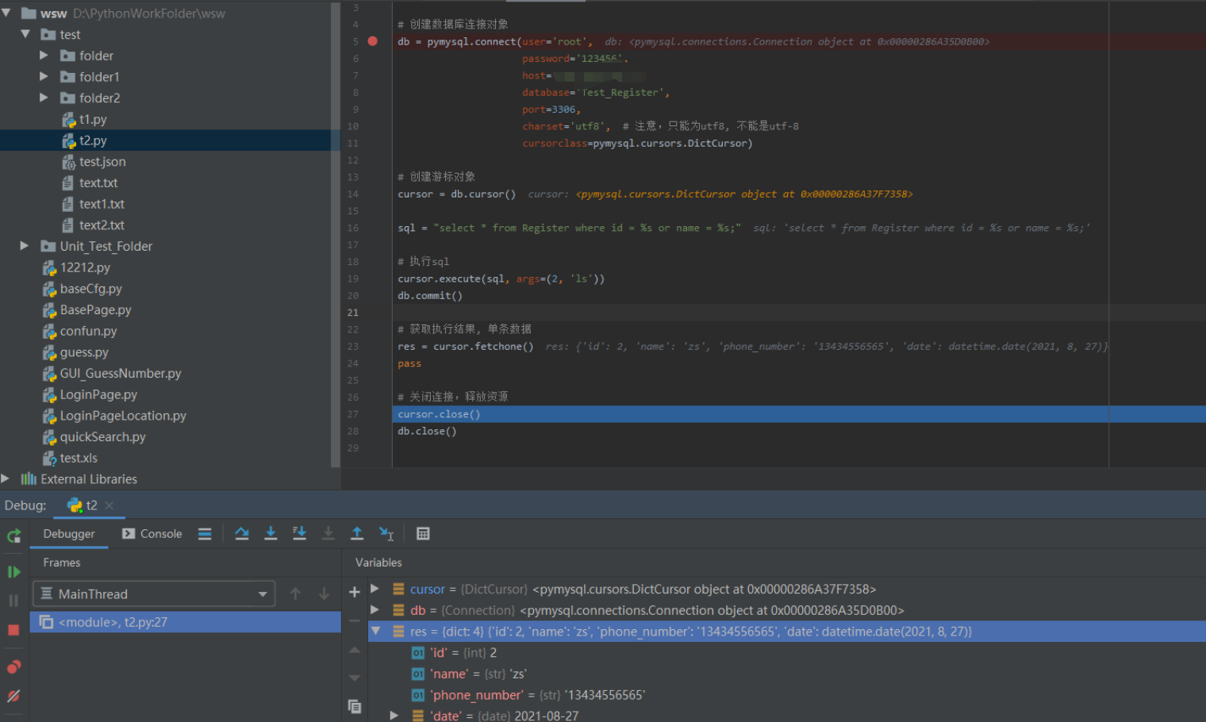Screen dimensions: 1206x722
Task: Open LoginPage.py file
Action: coord(98,394)
